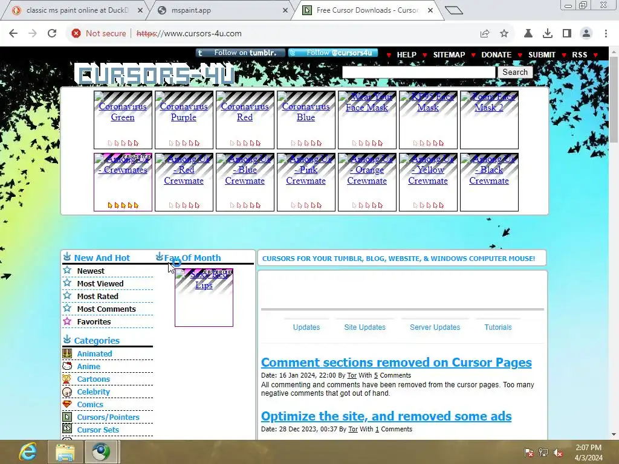The image size is (619, 464).
Task: Click the Search button
Action: pos(515,72)
